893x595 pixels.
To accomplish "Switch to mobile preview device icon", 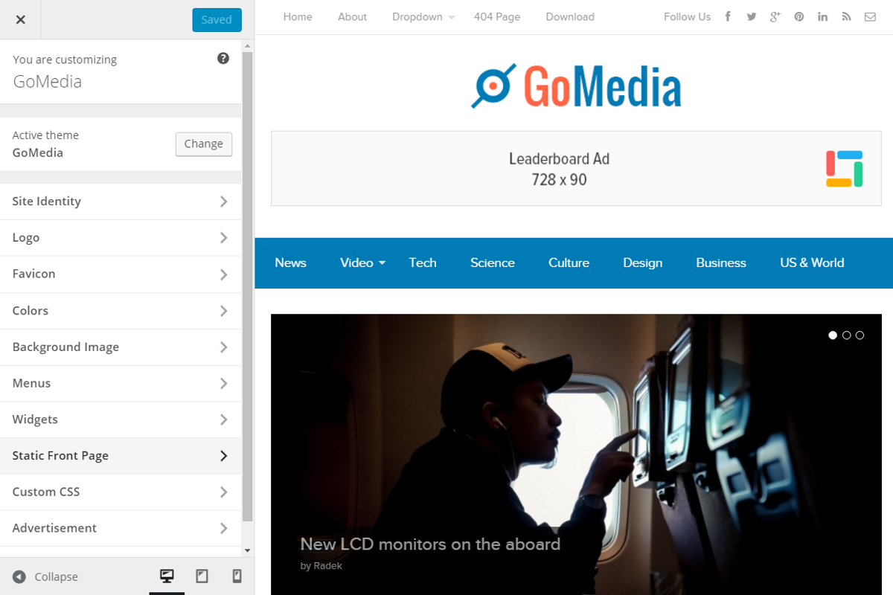I will [x=237, y=576].
